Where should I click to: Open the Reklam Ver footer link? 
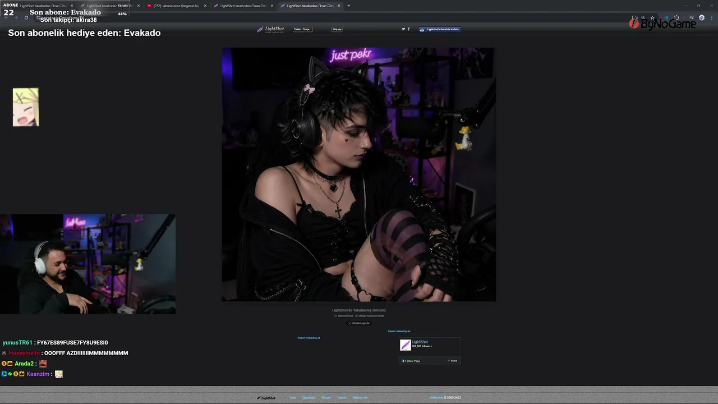(360, 398)
